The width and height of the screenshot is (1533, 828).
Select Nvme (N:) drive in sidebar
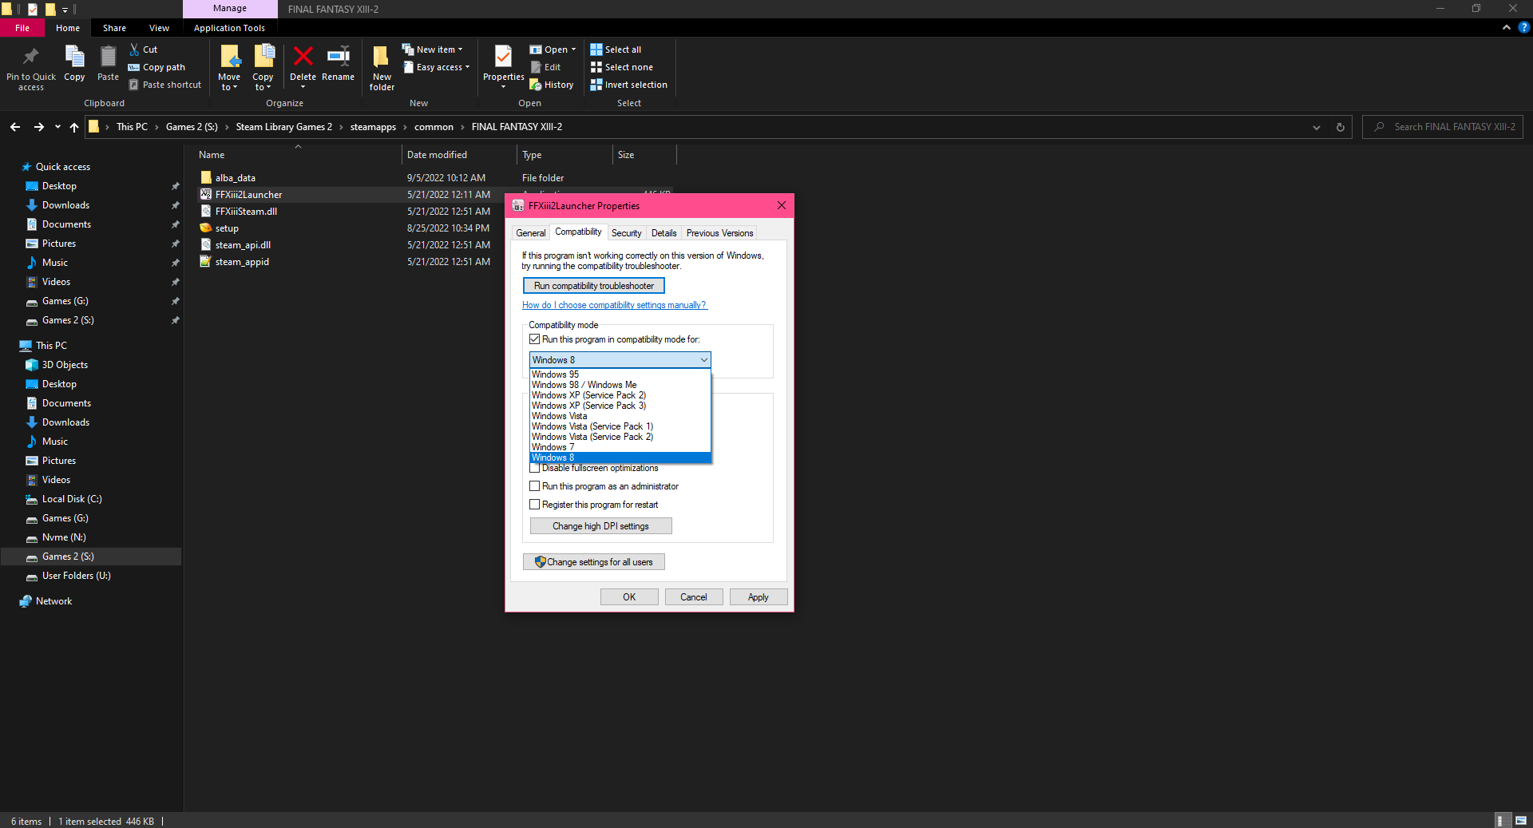pos(64,537)
